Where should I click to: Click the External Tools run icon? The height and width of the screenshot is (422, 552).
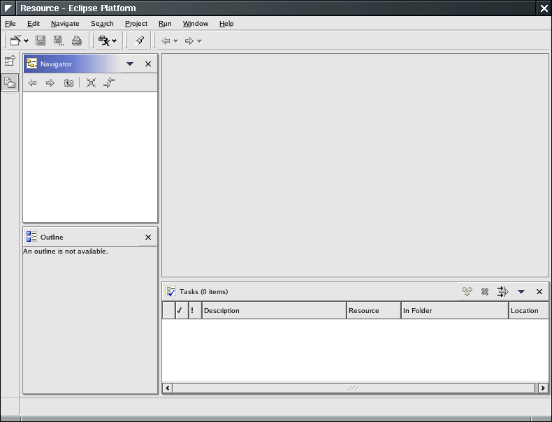click(x=104, y=41)
